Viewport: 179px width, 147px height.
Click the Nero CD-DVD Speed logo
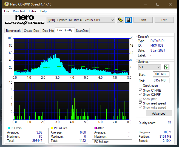[x=25, y=20]
